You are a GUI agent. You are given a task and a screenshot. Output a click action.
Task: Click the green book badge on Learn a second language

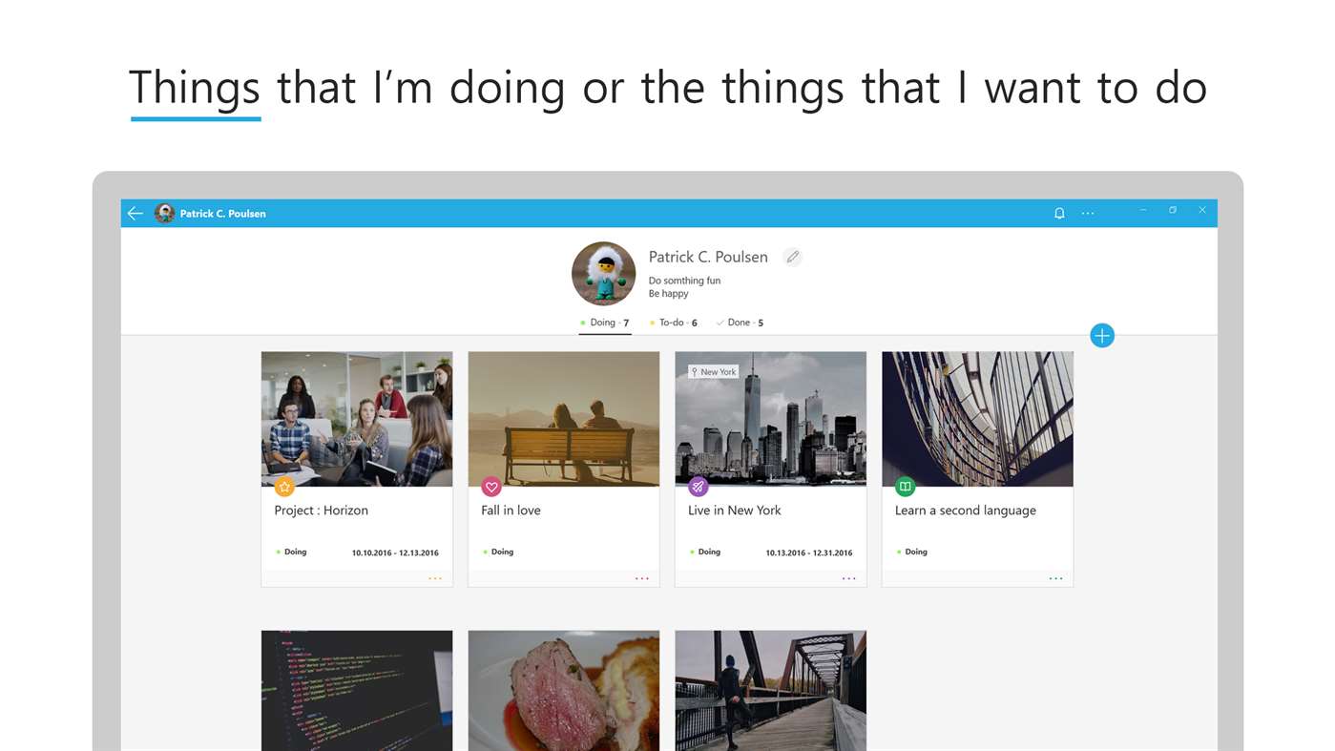pos(906,487)
